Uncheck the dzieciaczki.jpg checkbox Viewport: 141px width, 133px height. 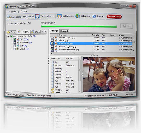click(x=52, y=43)
